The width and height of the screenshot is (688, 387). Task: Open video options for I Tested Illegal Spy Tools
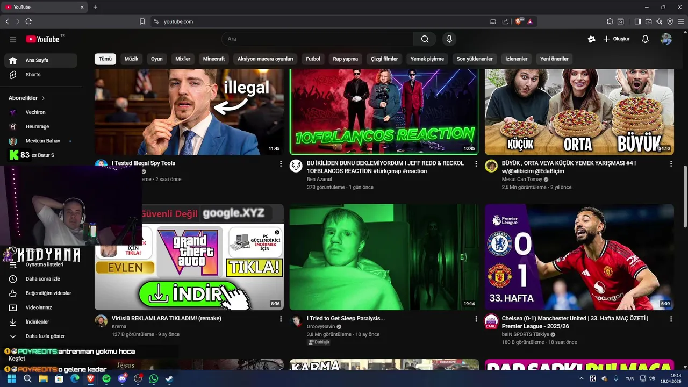(x=281, y=163)
